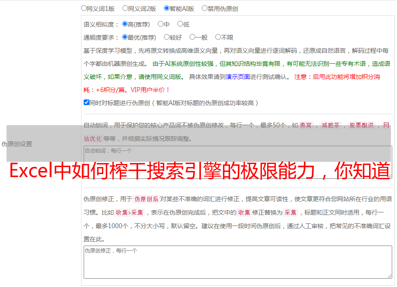Choose the 智能AI版 radio button
Image resolution: width=397 pixels, height=287 pixels.
(166, 8)
